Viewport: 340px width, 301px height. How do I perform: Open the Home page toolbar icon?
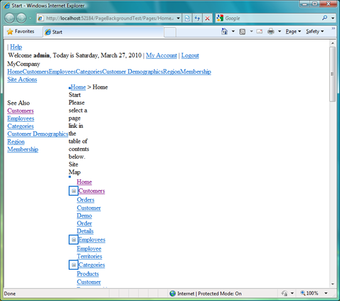224,31
